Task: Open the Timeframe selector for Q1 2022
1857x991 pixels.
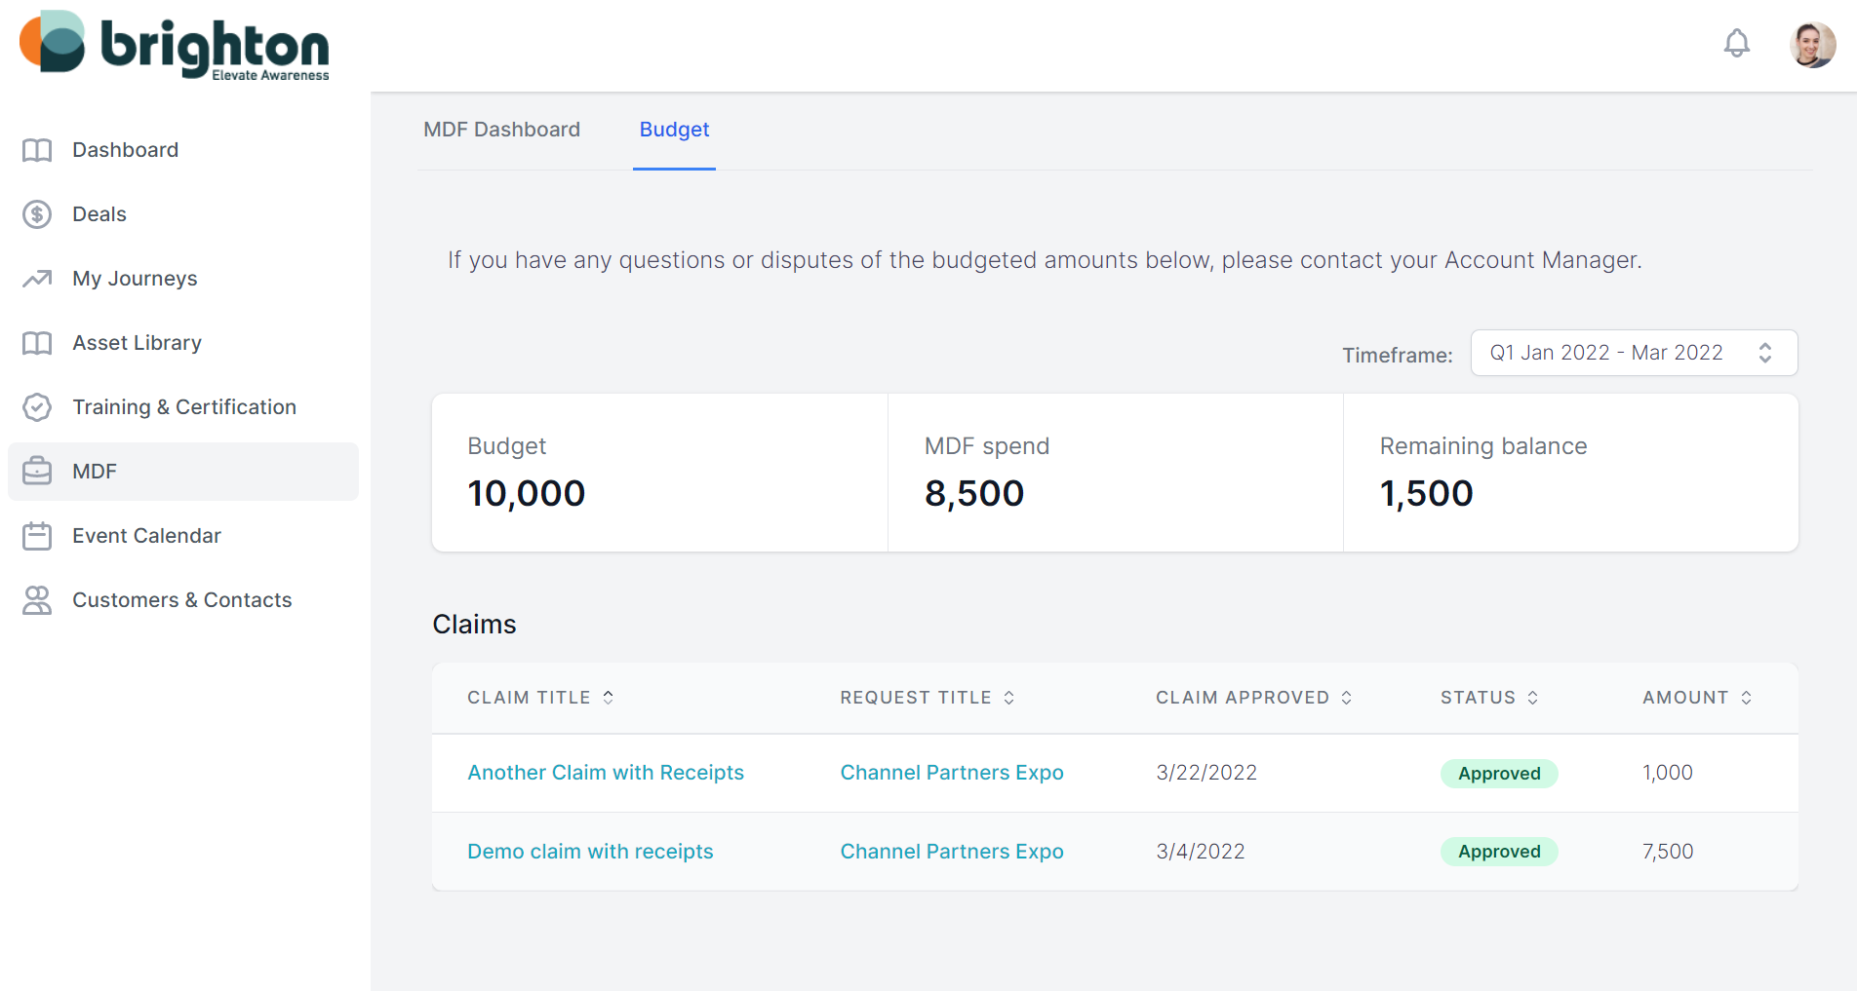Action: click(x=1633, y=352)
